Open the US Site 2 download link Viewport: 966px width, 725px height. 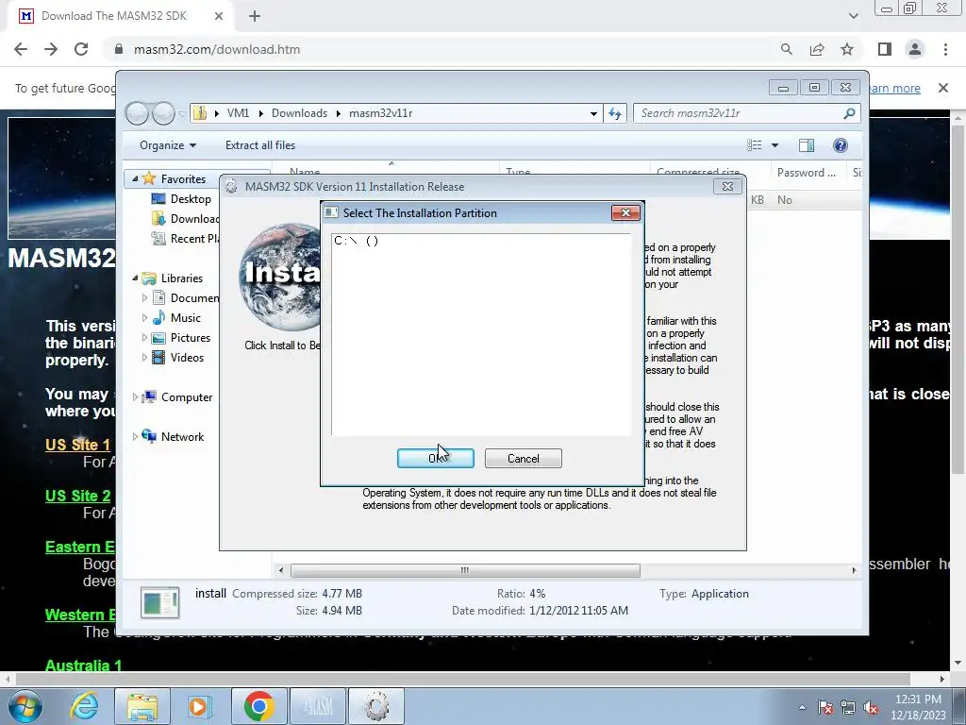[x=77, y=496]
